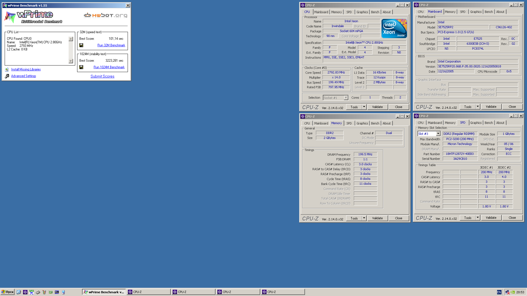Switch to the wPrime Benchmark taskbar button
Viewport: 527px width, 296px height.
coord(104,292)
